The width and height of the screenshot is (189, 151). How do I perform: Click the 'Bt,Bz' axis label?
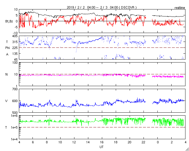pos(9,22)
